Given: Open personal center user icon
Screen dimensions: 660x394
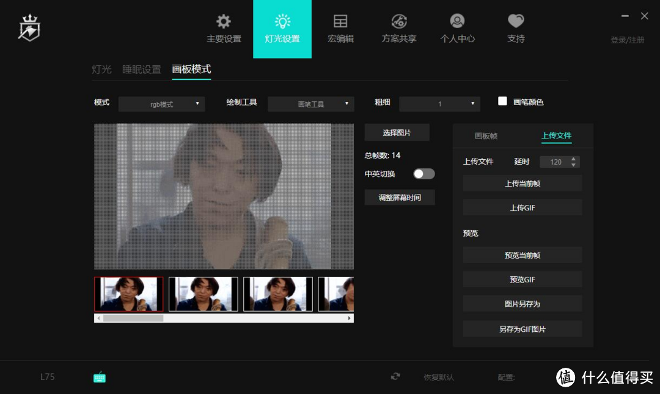Looking at the screenshot, I should point(457,22).
